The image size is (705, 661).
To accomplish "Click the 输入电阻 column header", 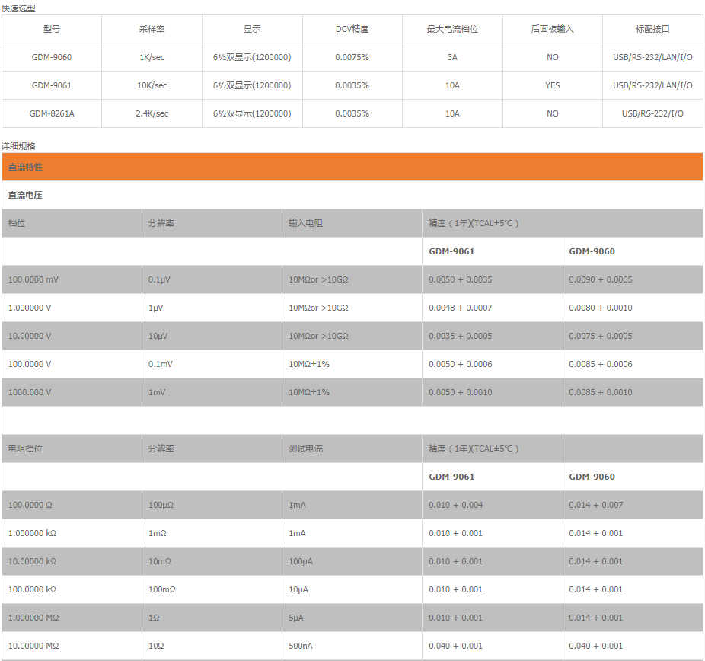I will coord(352,223).
